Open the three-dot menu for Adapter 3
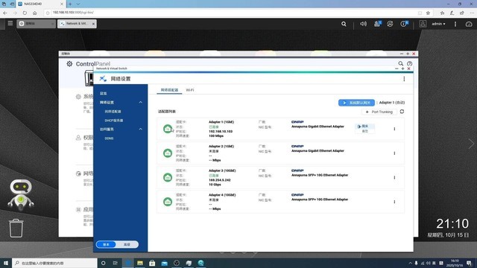The image size is (477, 268). 394,177
